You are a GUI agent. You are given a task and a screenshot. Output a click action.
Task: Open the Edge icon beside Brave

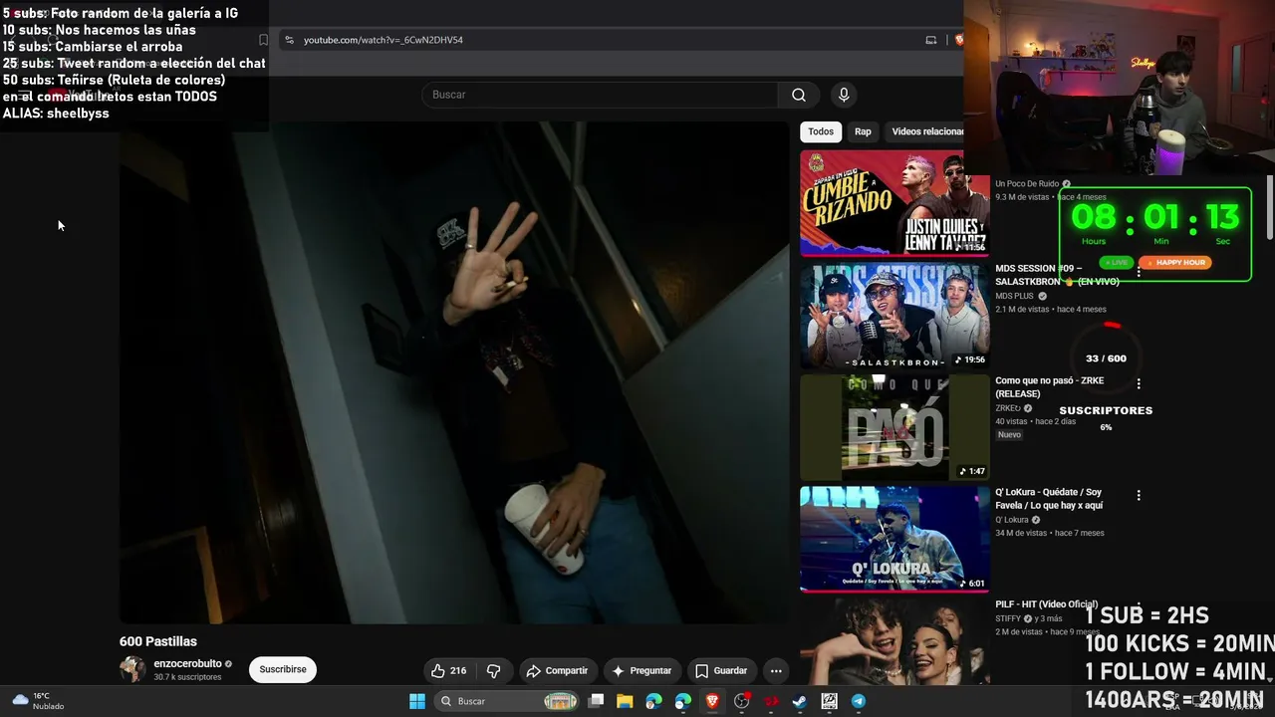[683, 701]
